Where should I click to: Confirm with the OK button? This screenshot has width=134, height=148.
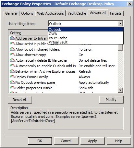coord(40,141)
